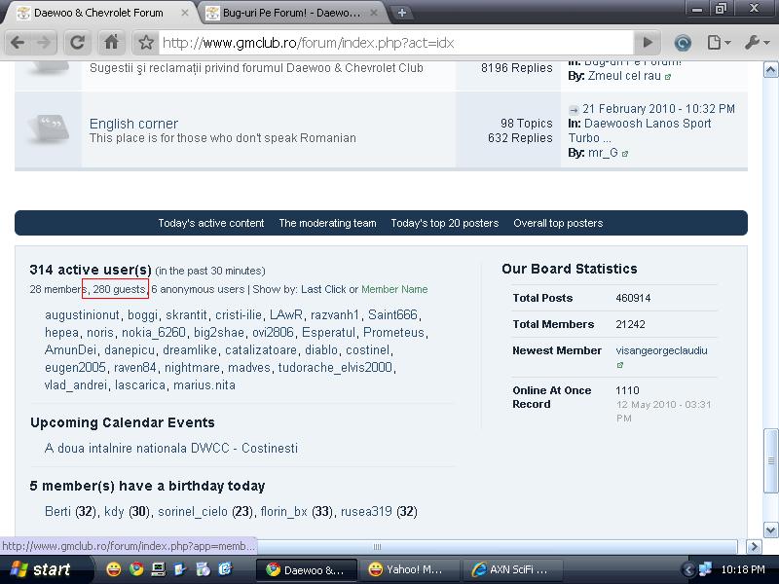Switch to the Yahoo! M... taskbar window
The width and height of the screenshot is (779, 584).
(410, 570)
